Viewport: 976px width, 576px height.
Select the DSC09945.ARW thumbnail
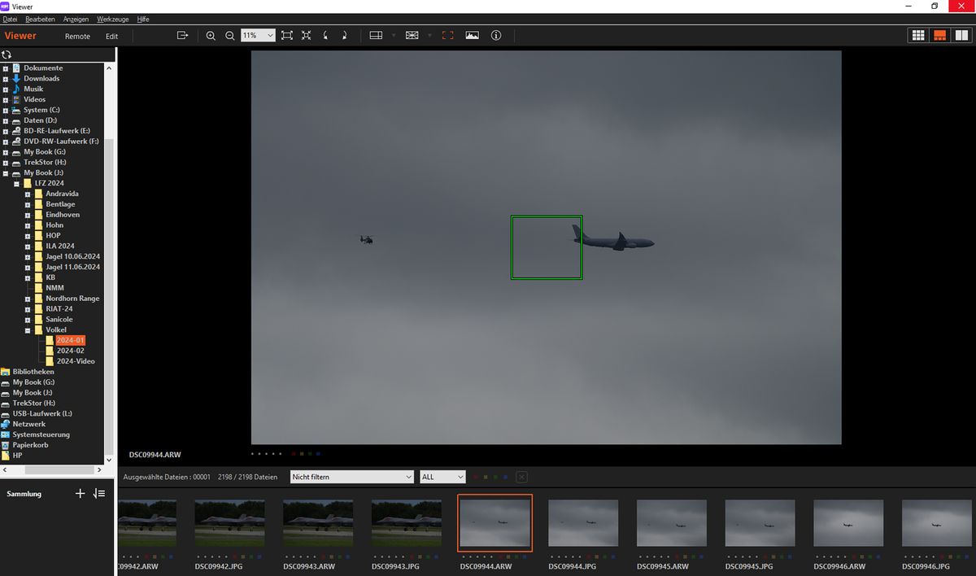click(671, 523)
